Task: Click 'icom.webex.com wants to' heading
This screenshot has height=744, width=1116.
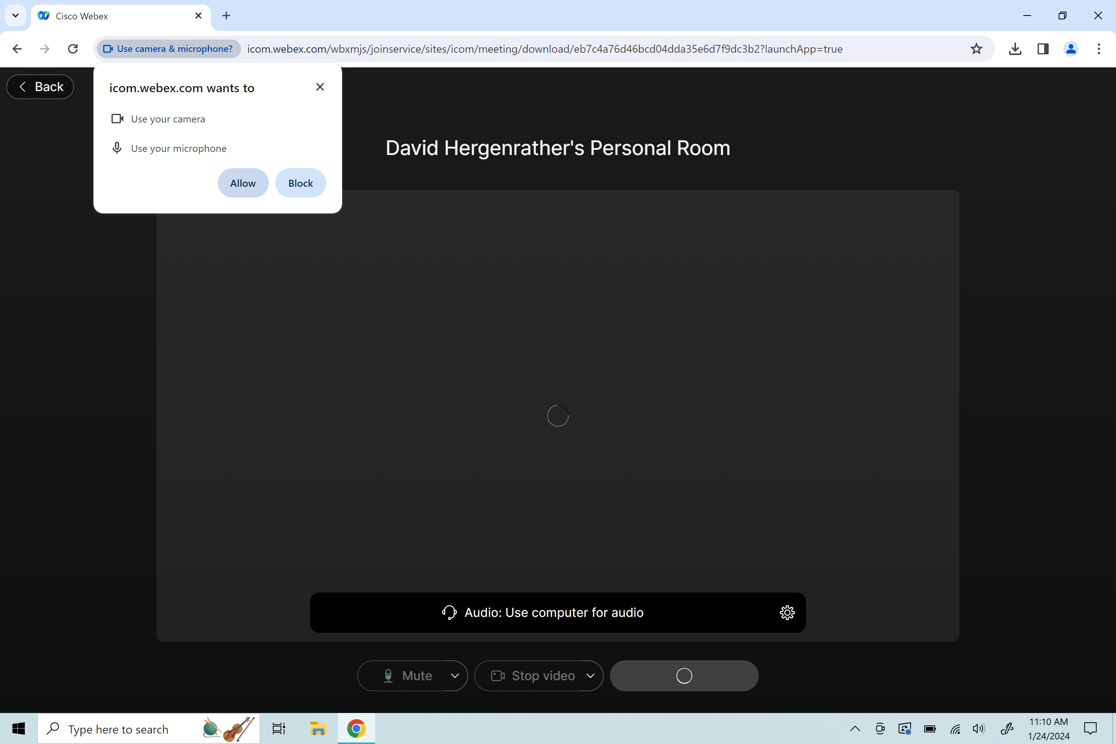Action: point(182,88)
